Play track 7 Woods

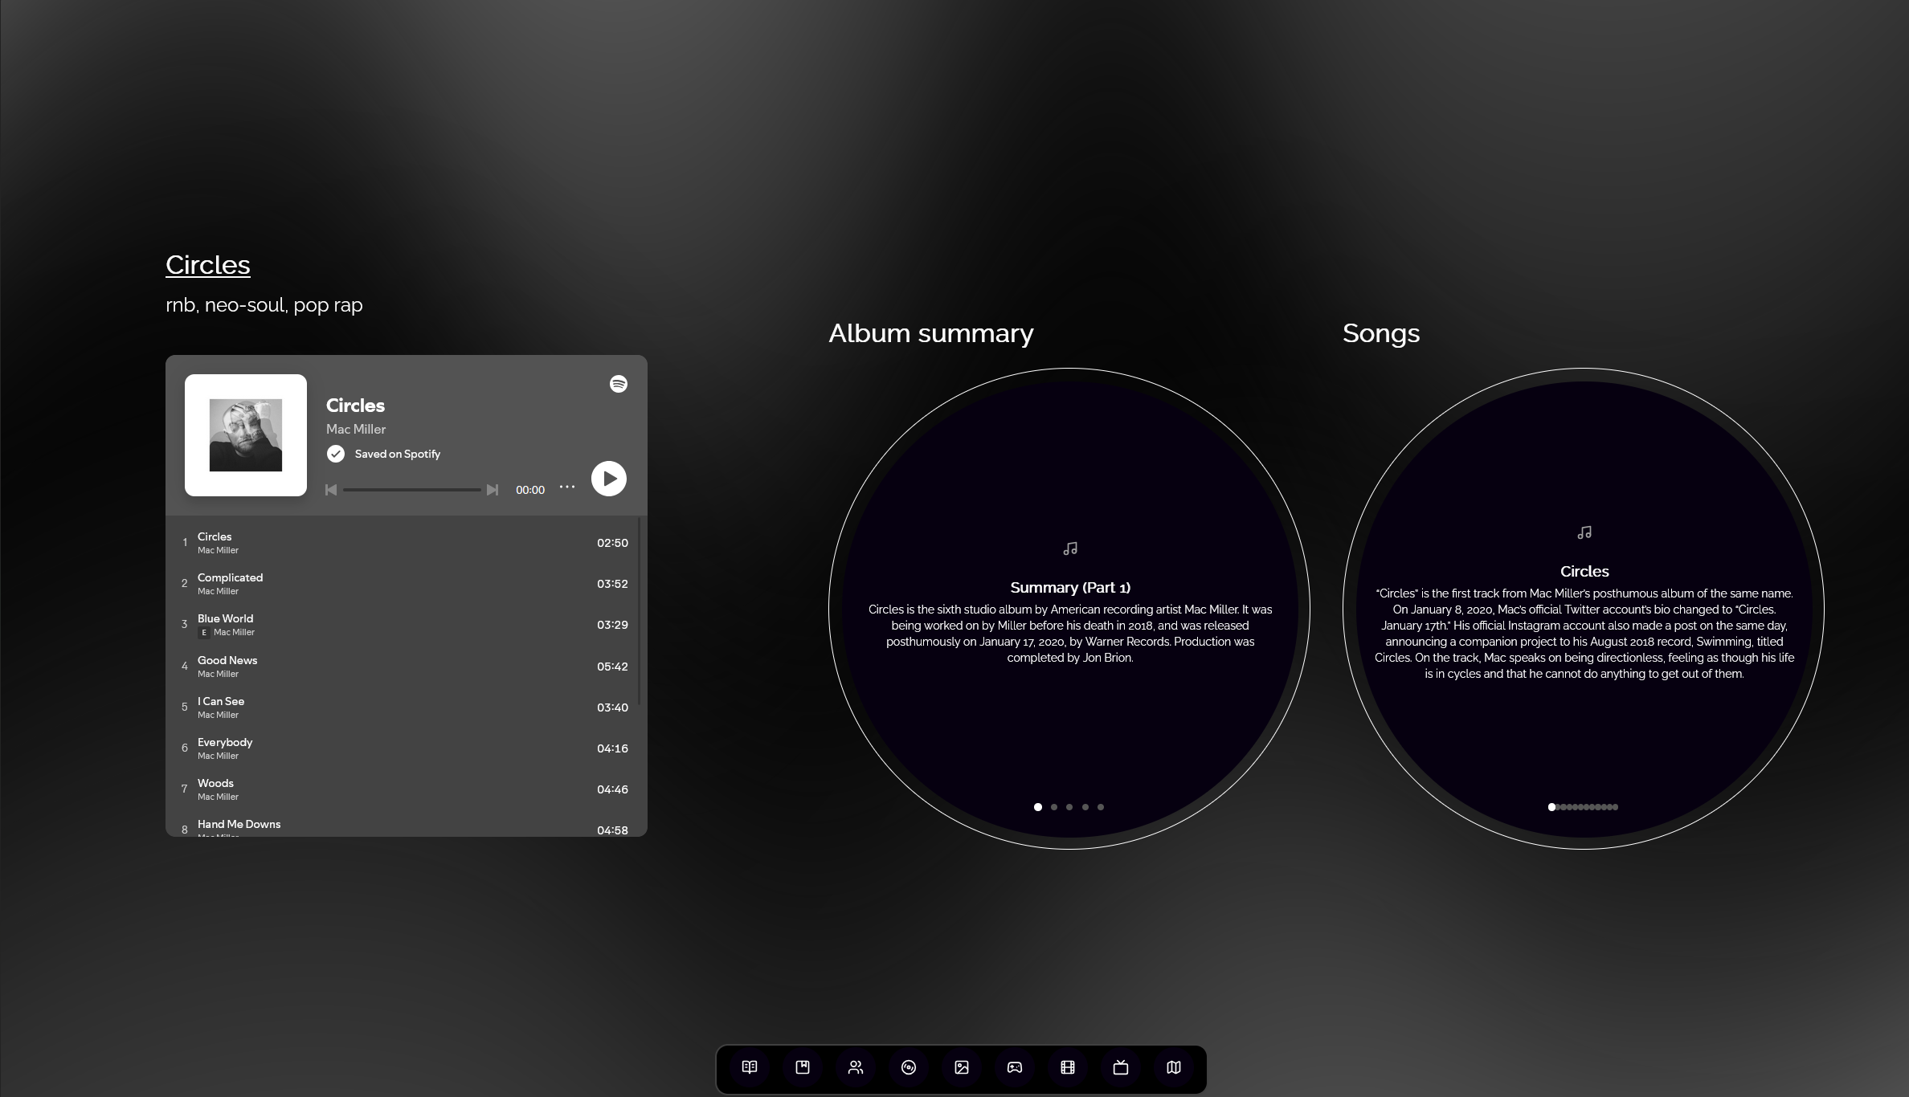[x=406, y=789]
